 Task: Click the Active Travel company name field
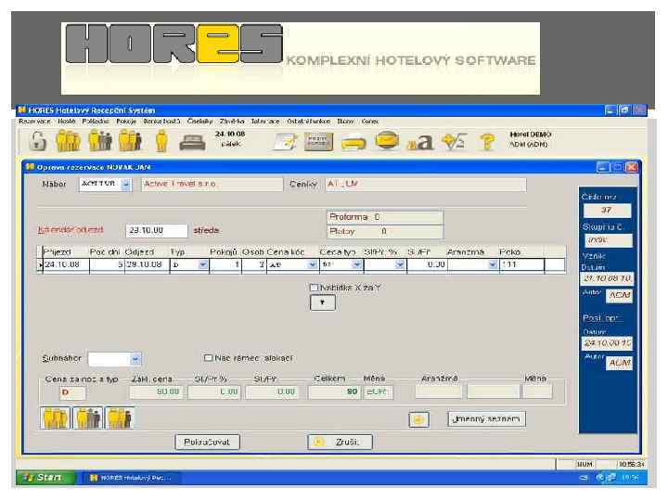212,185
